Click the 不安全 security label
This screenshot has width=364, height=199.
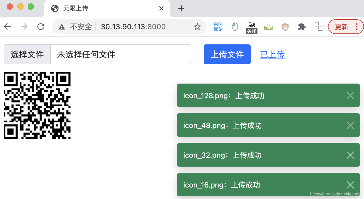(81, 27)
